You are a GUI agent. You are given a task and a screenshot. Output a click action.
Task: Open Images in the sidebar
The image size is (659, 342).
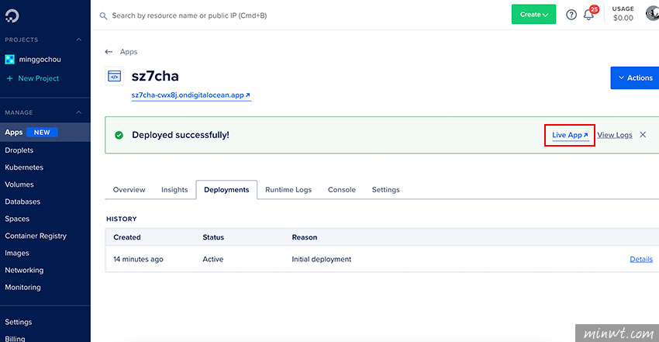pyautogui.click(x=17, y=254)
